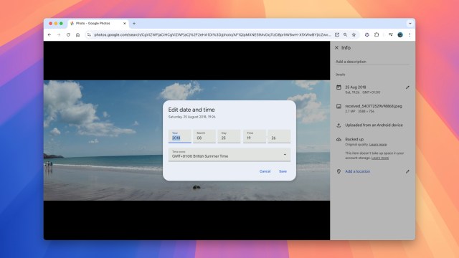
Task: Close the Info panel with X icon
Action: 336,48
